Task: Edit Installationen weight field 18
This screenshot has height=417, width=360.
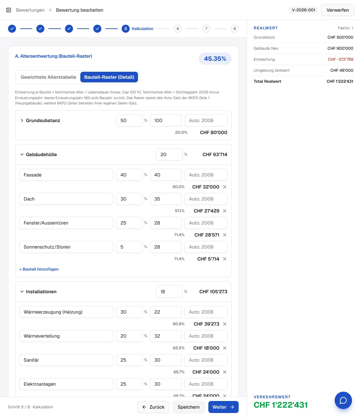Action: click(169, 292)
